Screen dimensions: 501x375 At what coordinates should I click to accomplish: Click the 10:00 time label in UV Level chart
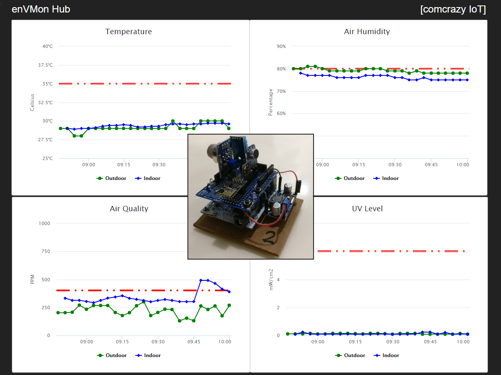coord(463,342)
